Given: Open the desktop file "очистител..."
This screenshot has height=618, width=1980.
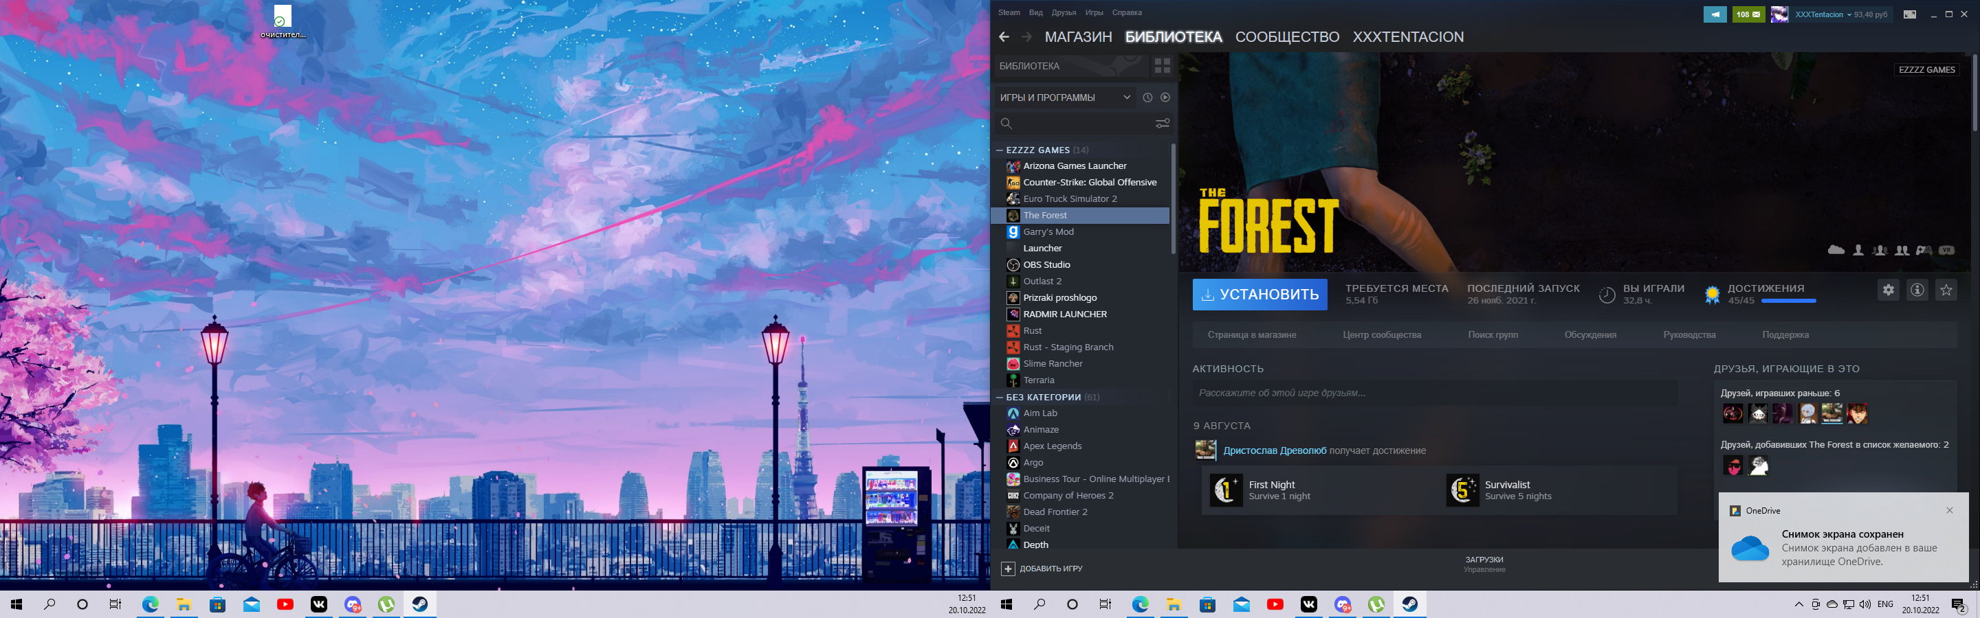Looking at the screenshot, I should (283, 22).
